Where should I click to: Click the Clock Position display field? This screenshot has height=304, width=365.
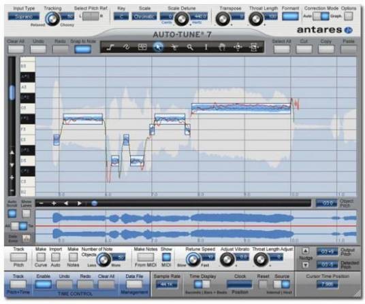pos(239,284)
